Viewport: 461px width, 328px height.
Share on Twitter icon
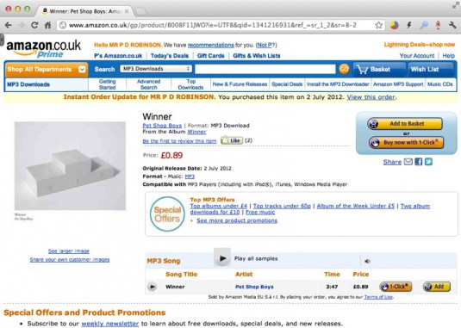coord(428,162)
